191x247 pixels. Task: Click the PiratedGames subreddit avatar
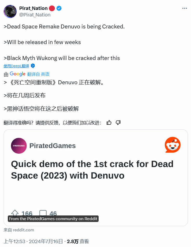pyautogui.click(x=19, y=146)
